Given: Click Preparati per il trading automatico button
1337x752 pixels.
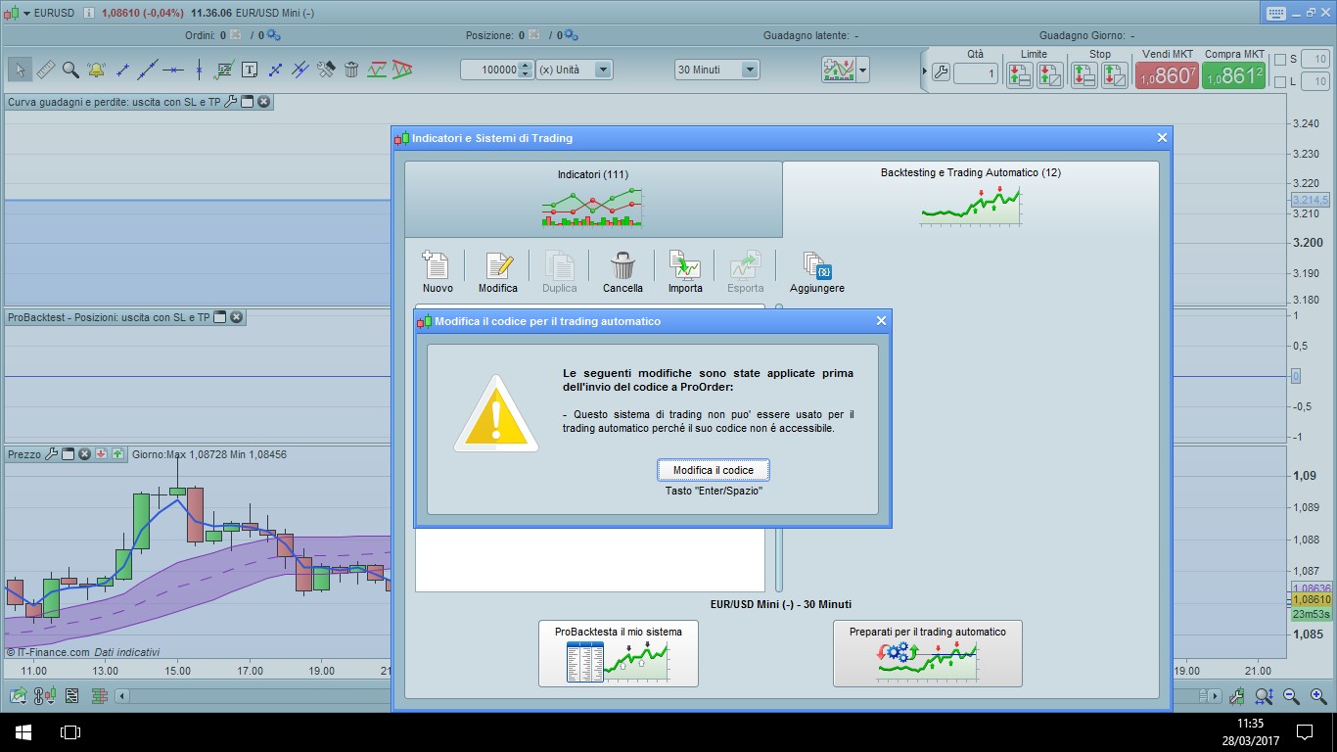Looking at the screenshot, I should 928,653.
